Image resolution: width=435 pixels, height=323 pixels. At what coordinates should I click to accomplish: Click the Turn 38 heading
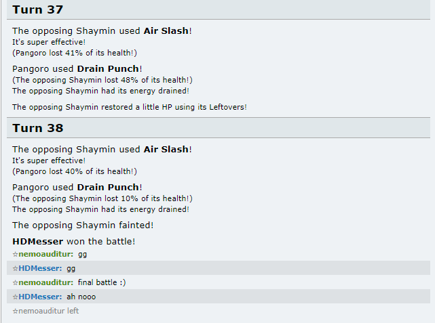pyautogui.click(x=38, y=128)
